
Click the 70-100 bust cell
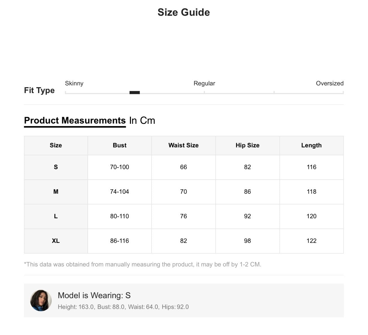click(x=120, y=167)
